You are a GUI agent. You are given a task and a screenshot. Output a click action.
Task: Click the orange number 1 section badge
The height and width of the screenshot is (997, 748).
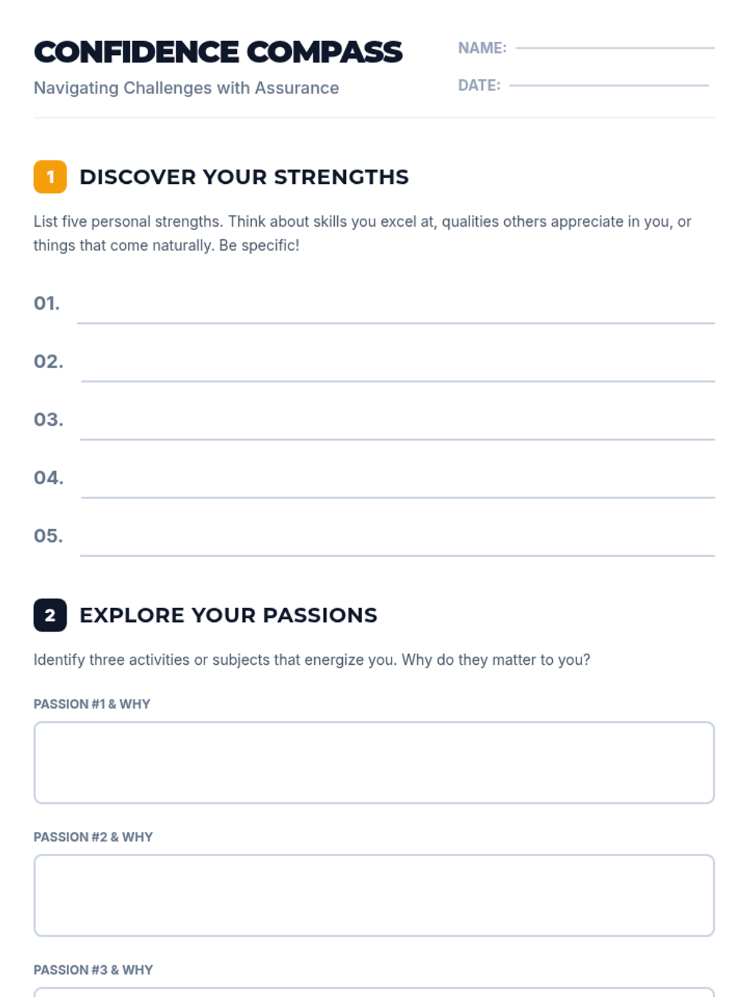[x=50, y=177]
